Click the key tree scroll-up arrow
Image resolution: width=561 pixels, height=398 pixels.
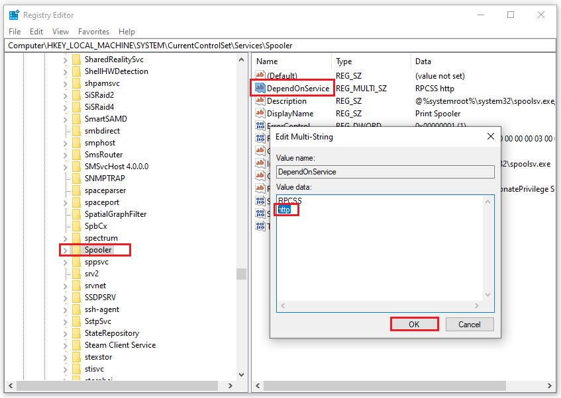pyautogui.click(x=242, y=60)
